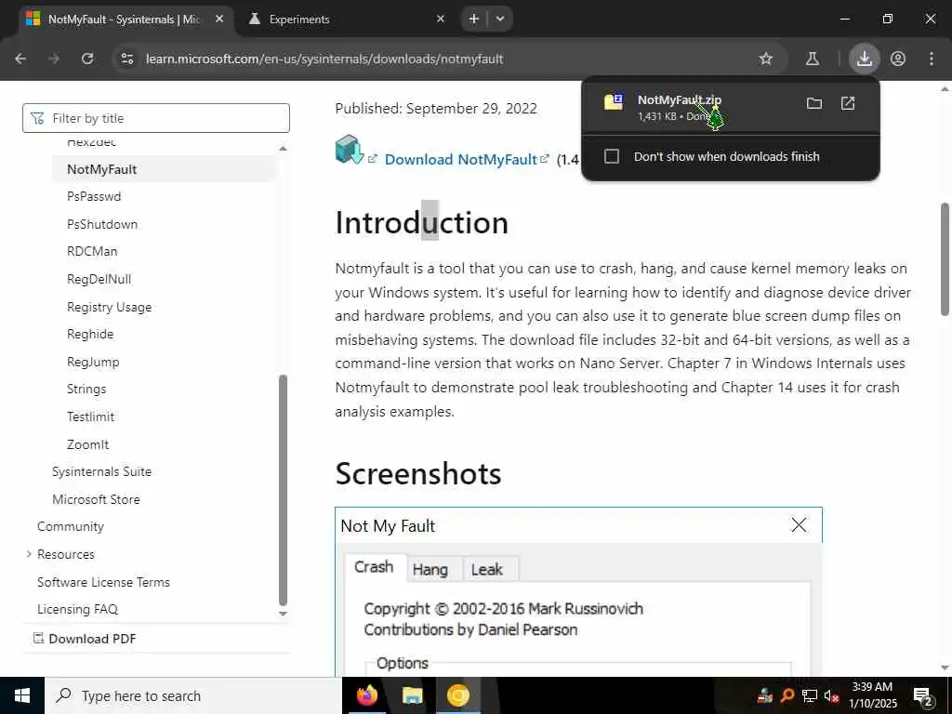The width and height of the screenshot is (952, 714).
Task: Open RDCMan in the sidebar
Action: (92, 251)
